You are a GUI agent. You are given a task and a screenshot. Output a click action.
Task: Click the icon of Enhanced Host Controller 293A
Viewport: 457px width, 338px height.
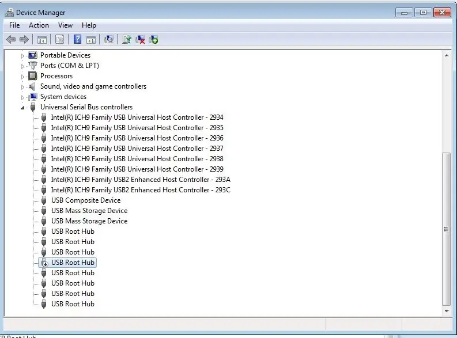coord(44,180)
